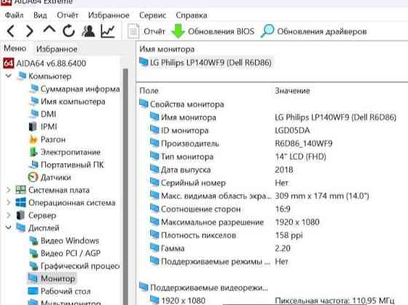
Task: Switch to the Меню tab
Action: [x=15, y=48]
